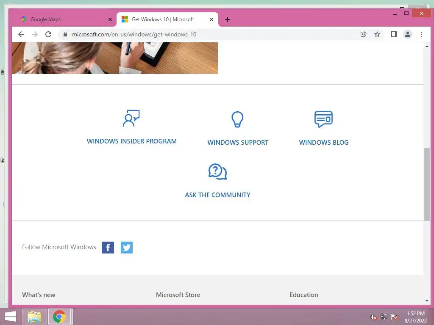434x325 pixels.
Task: Click the Microsoft Store footer heading
Action: click(x=178, y=295)
